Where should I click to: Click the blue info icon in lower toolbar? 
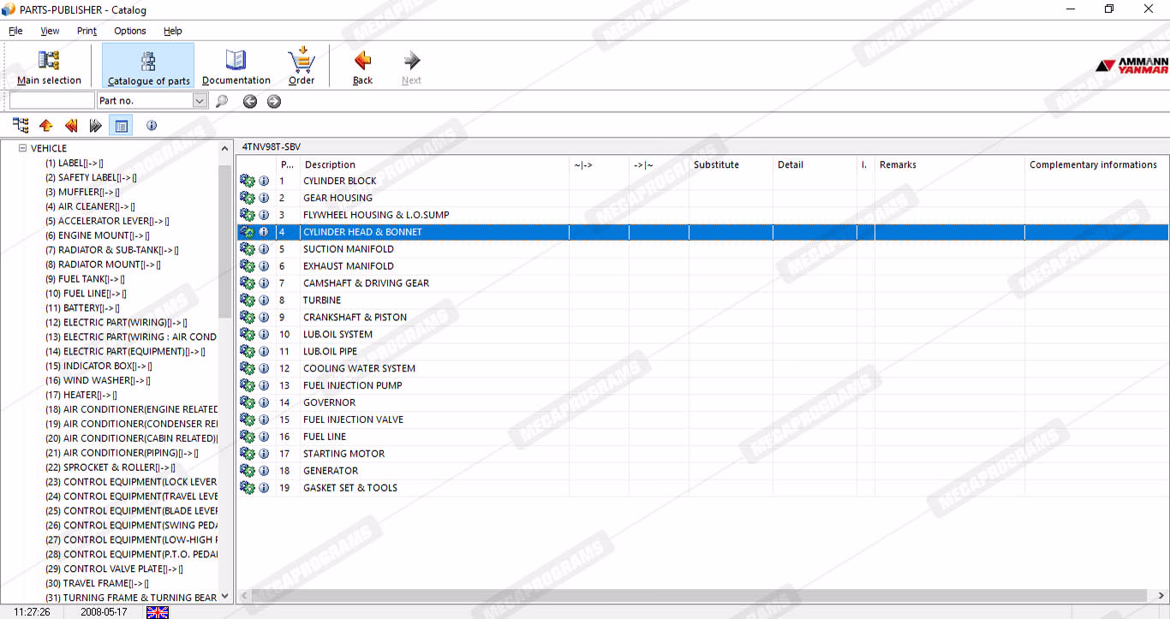pos(152,126)
